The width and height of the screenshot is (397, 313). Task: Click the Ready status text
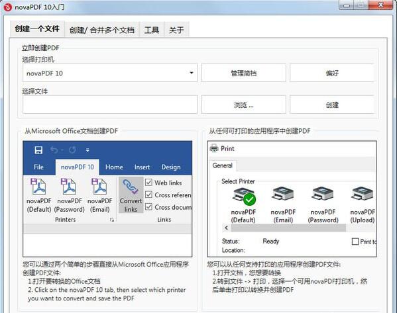pyautogui.click(x=270, y=241)
